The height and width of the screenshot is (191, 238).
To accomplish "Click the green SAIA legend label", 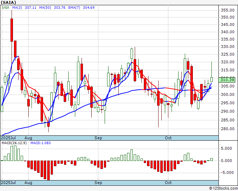I will [6, 8].
